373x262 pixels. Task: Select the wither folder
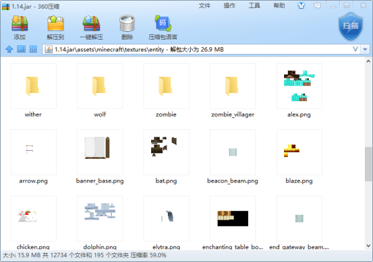click(34, 86)
